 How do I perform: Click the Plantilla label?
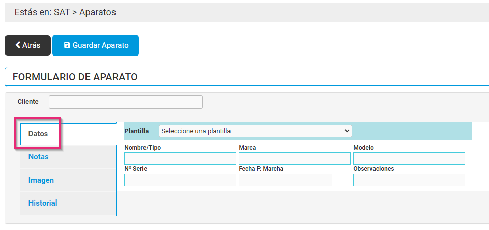[x=136, y=131]
